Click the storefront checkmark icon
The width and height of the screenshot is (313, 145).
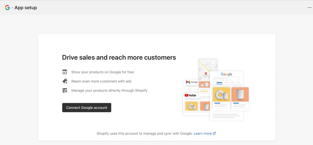(x=64, y=72)
